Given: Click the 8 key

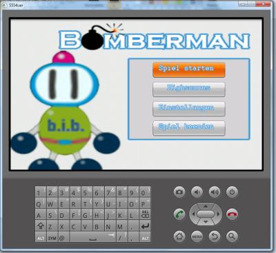Looking at the screenshot, I should [122, 192].
